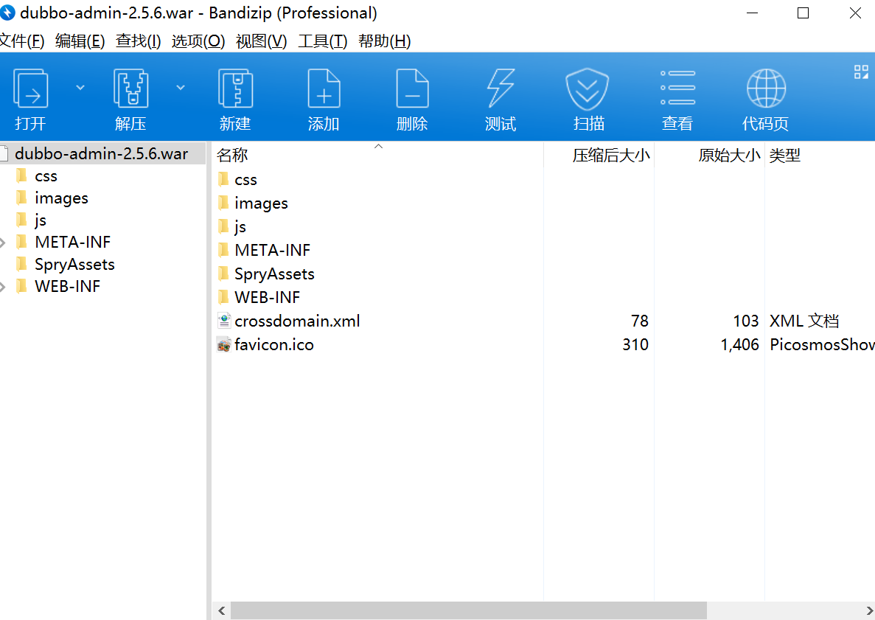Sort by the Name (名称) column header
Viewport: 875px width, 620px height.
click(232, 156)
